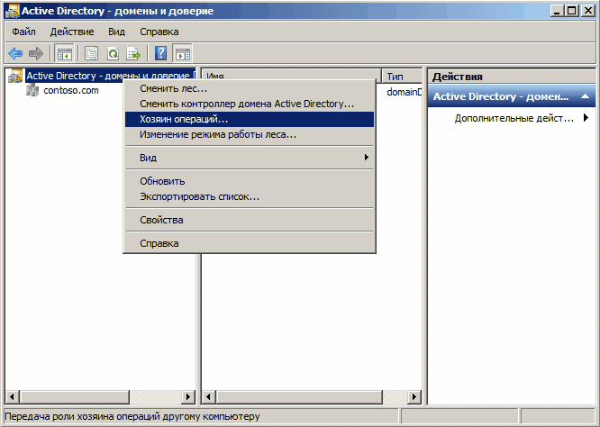Click the Export list toolbar icon
The height and width of the screenshot is (427, 600).
(133, 53)
